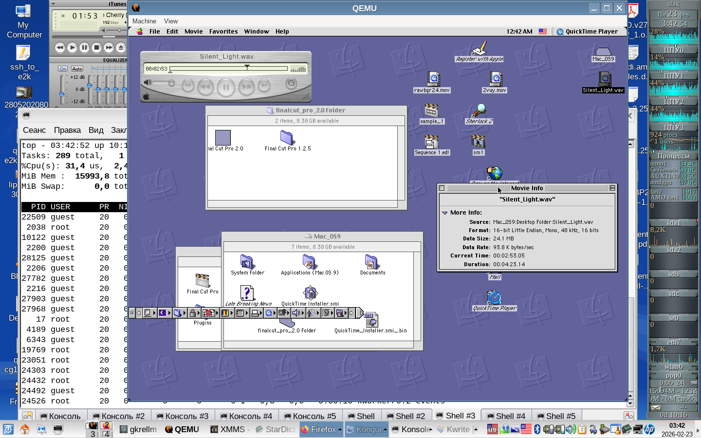Viewport: 701px width, 438px height.
Task: Switch to Shell #3 Konsole tab
Action: point(455,416)
